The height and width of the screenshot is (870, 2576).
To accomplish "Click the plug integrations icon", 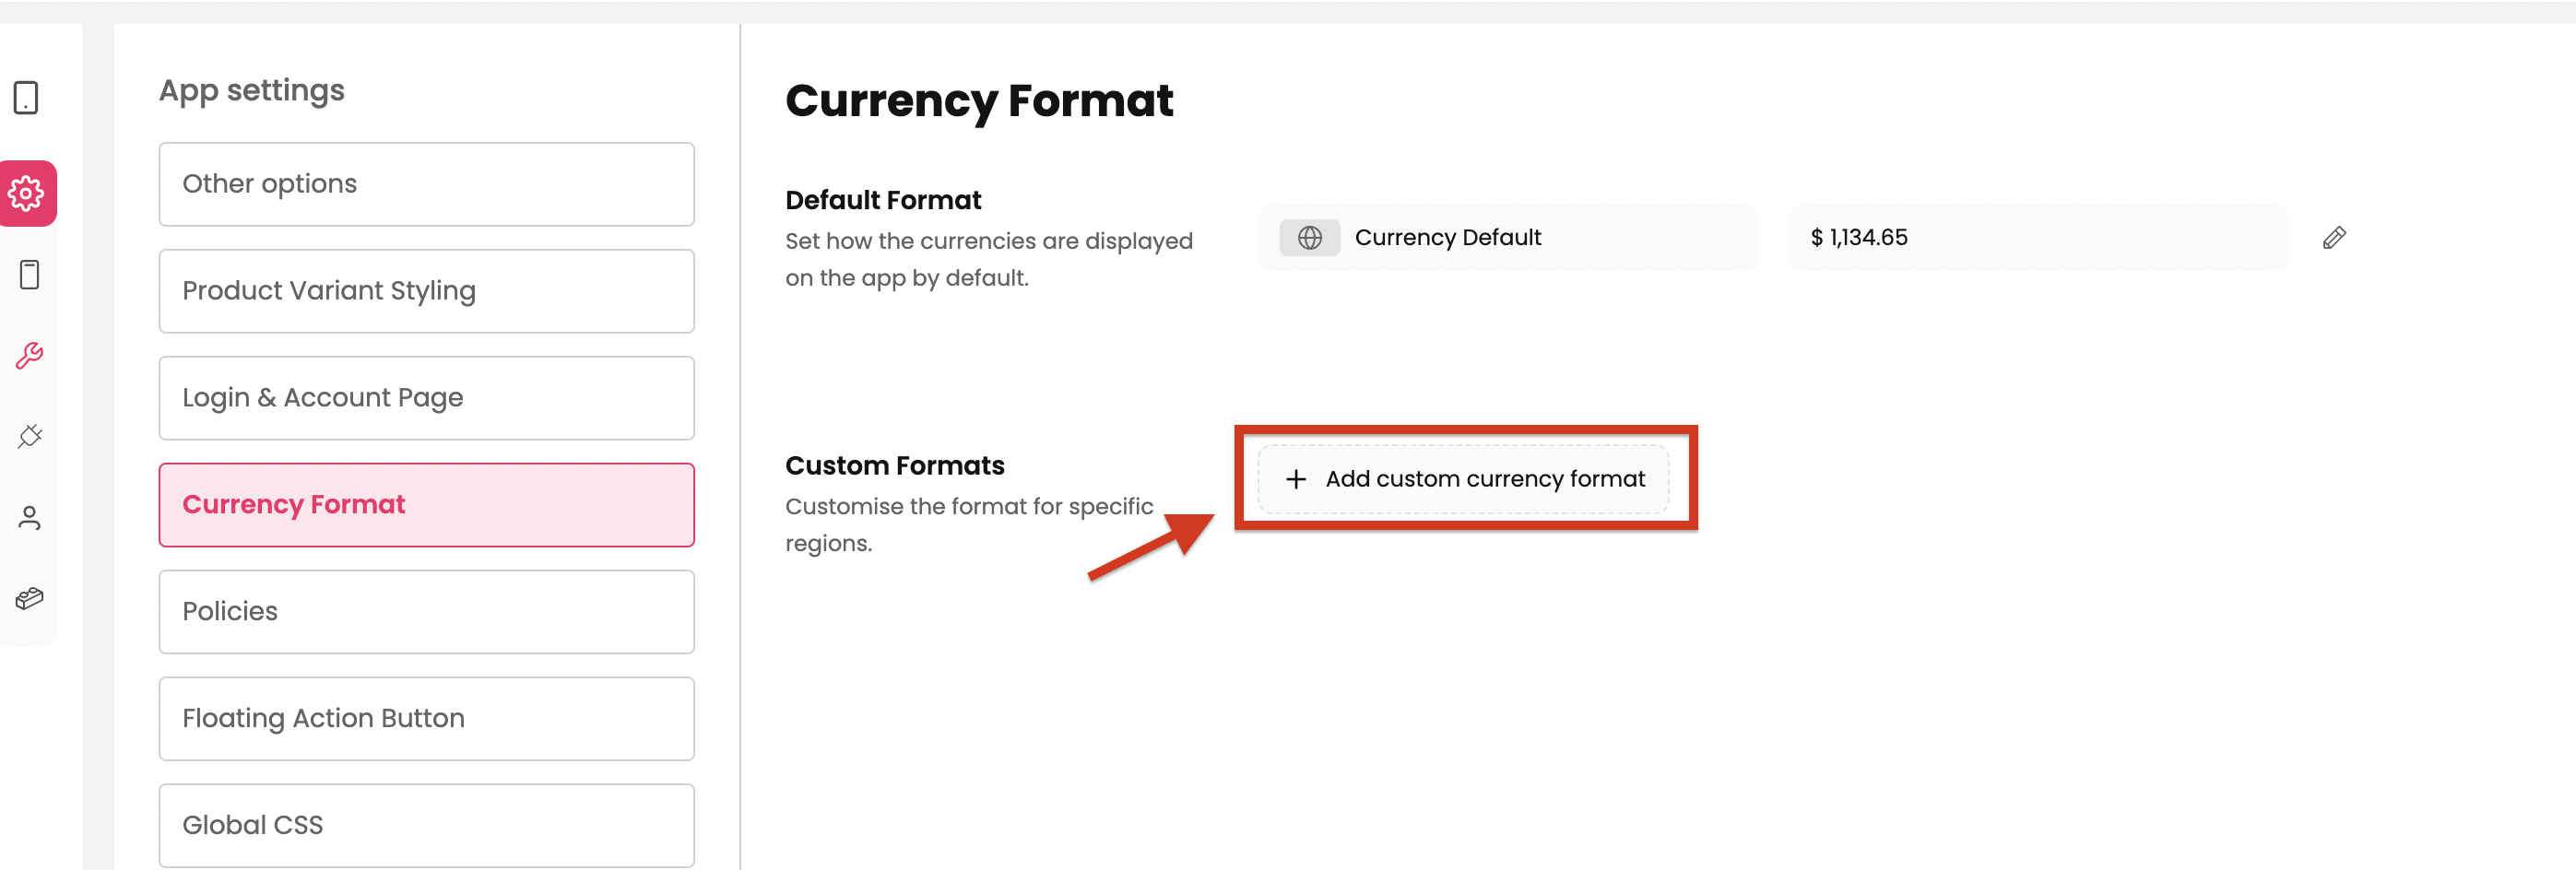I will [x=30, y=437].
